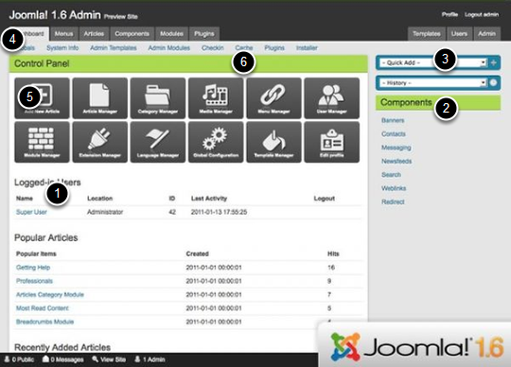Open the Extension Manager plug icon
Screen dimensions: 511x367
[99, 142]
